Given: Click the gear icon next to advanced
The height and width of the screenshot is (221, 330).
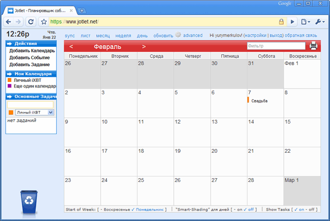Looking at the screenshot, I should coord(178,35).
